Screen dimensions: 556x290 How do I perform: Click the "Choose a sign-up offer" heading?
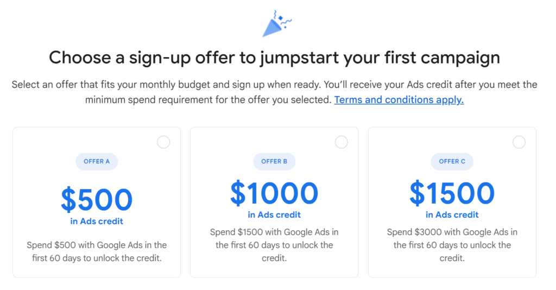(x=274, y=58)
